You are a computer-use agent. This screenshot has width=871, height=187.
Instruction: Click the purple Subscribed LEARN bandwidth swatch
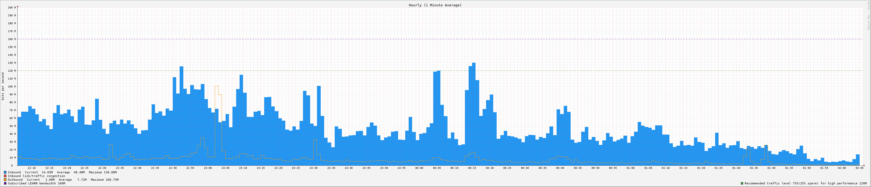5,183
